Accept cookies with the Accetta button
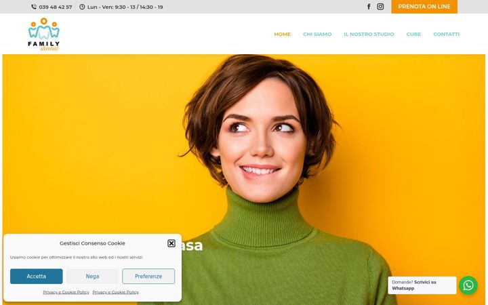 coord(37,277)
